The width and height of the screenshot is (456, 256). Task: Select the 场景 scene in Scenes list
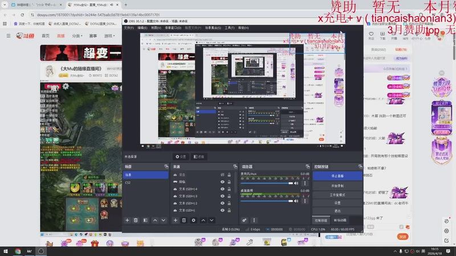click(145, 175)
